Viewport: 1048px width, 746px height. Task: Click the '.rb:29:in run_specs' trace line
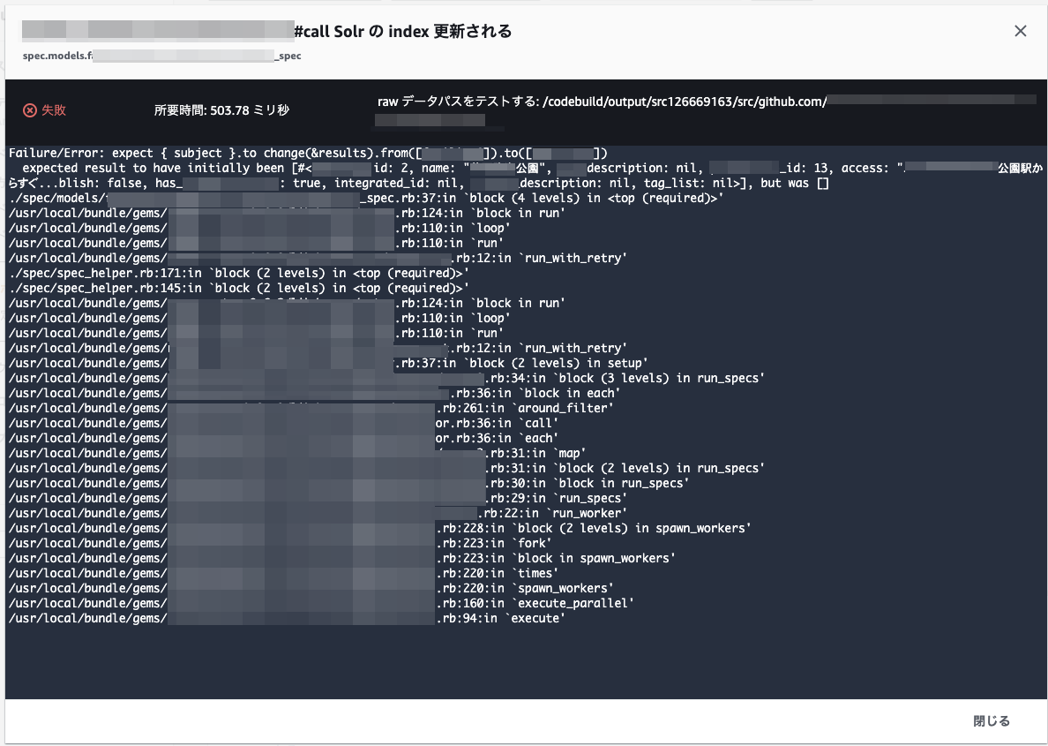tap(318, 499)
